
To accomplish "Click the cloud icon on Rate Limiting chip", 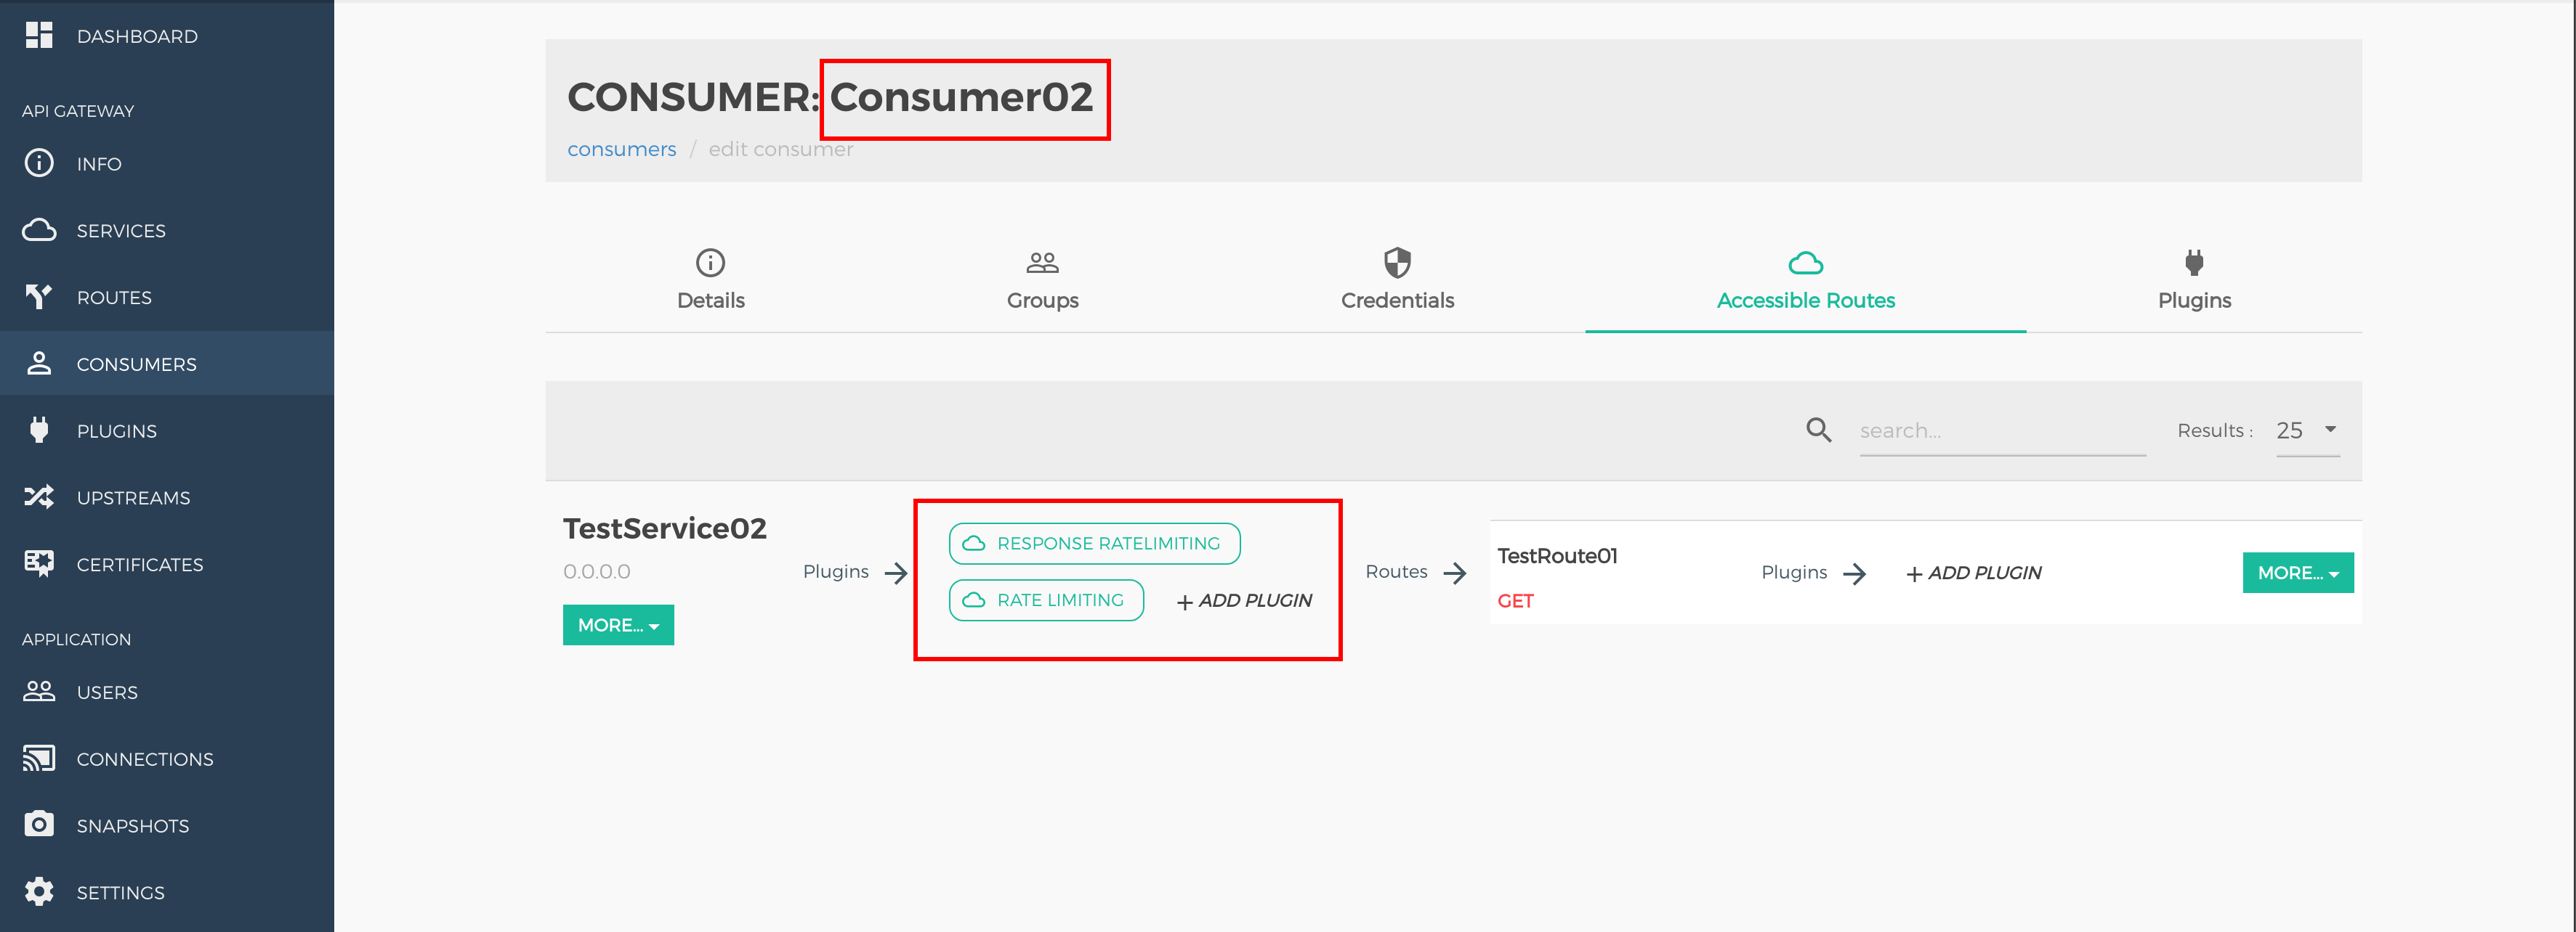I will pos(973,600).
